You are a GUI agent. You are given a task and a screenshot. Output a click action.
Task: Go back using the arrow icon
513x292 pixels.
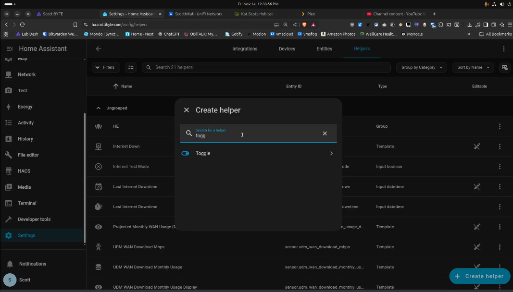(99, 49)
